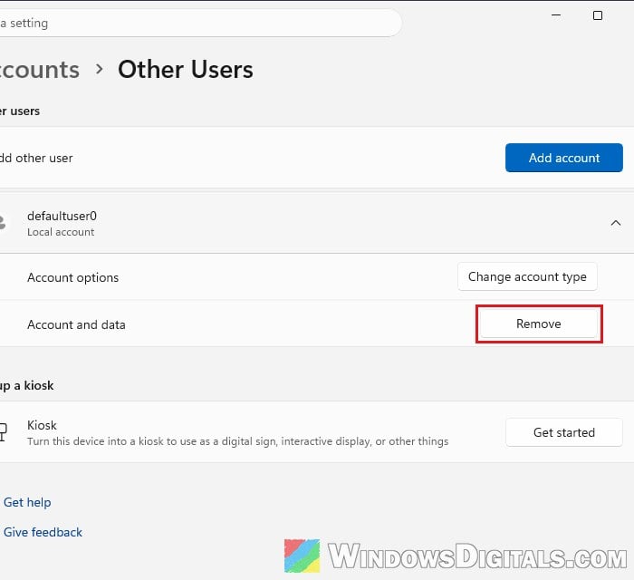This screenshot has height=580, width=634.
Task: Maximize the Settings window
Action: [598, 15]
